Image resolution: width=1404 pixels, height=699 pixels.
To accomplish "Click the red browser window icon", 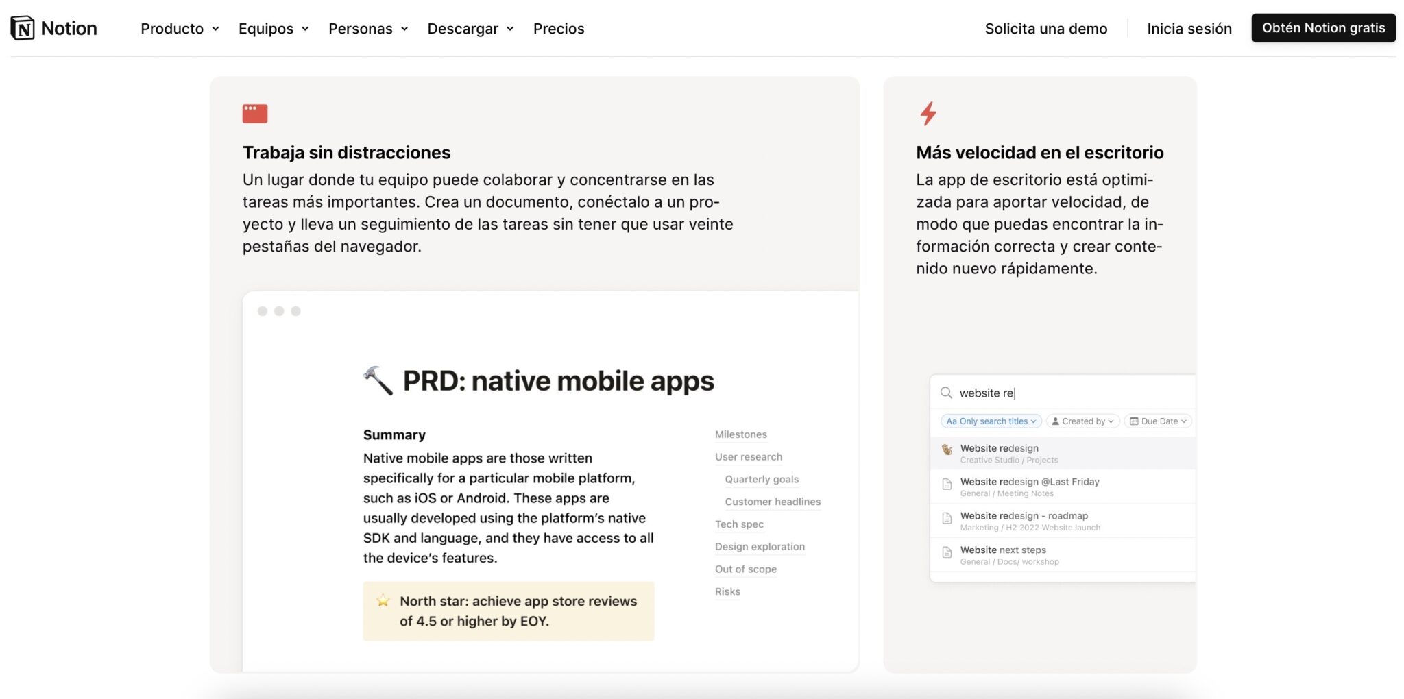I will 254,113.
